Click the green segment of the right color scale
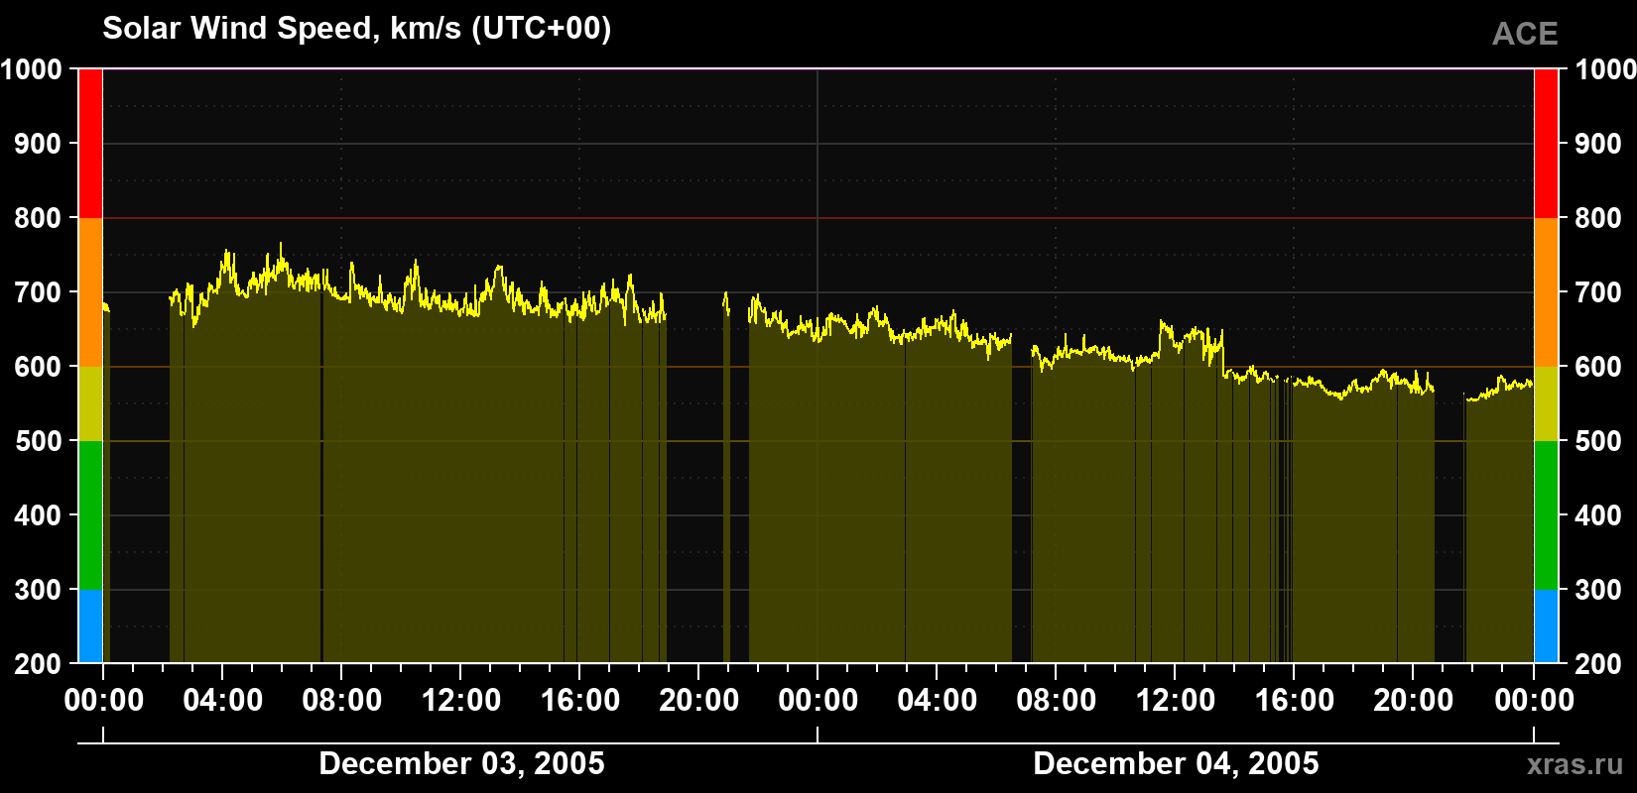Screen dimensions: 1637x793 pos(1546,515)
